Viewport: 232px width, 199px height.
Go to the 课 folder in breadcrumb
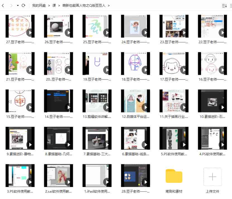[54, 5]
